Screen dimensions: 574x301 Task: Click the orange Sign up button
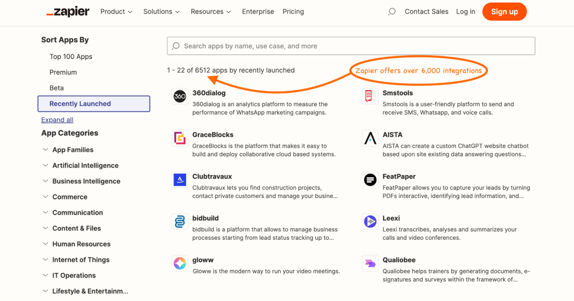[x=505, y=11]
